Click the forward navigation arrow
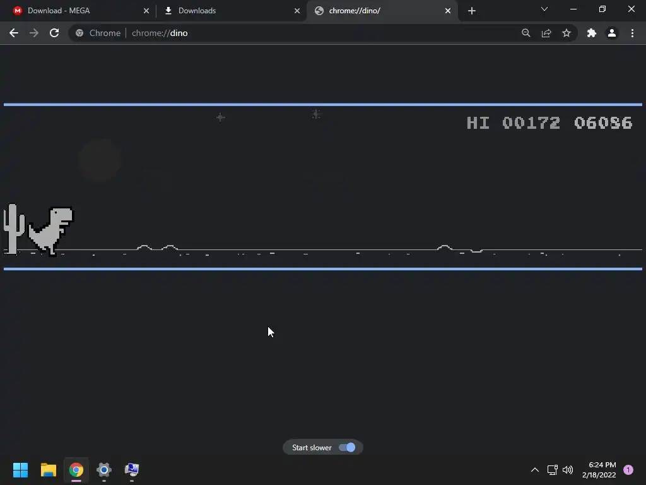Image resolution: width=646 pixels, height=485 pixels. [34, 33]
